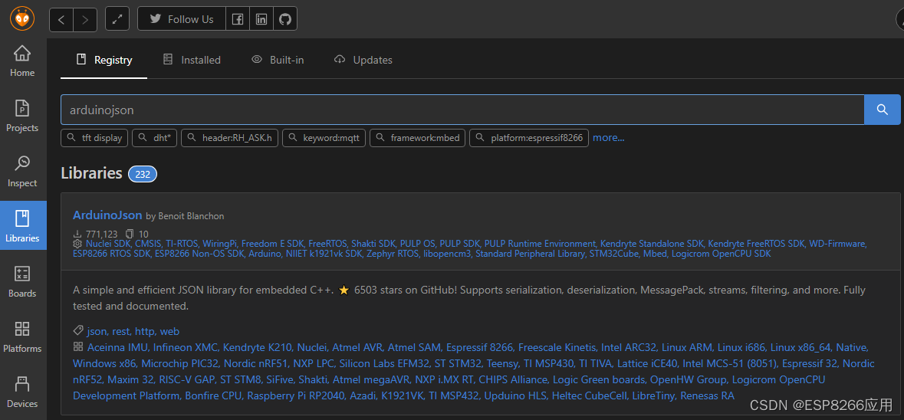Click the blue search magnifier button
This screenshot has width=904, height=420.
882,110
